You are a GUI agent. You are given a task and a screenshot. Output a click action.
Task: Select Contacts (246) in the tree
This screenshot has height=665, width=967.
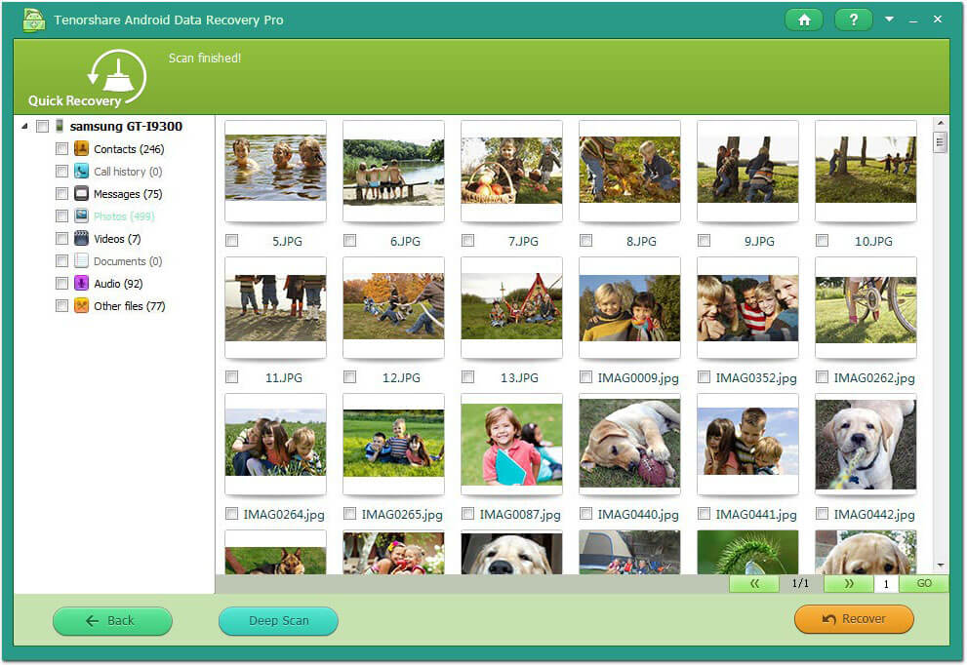coord(129,149)
